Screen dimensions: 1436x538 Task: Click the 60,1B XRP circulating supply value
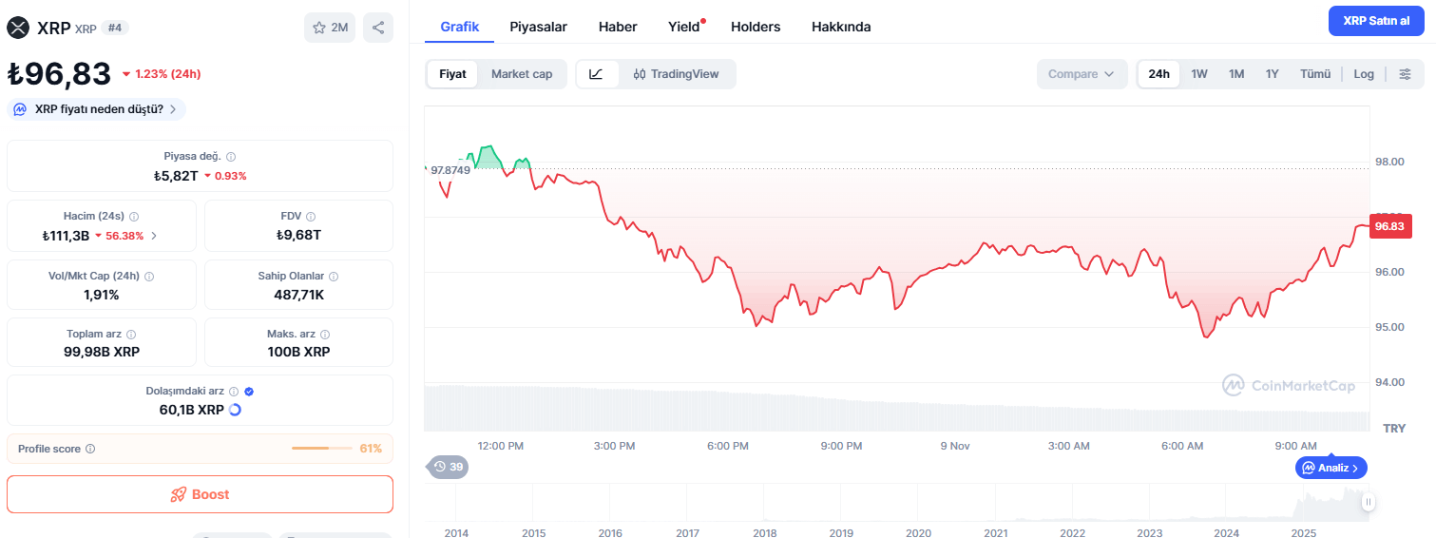(x=192, y=410)
